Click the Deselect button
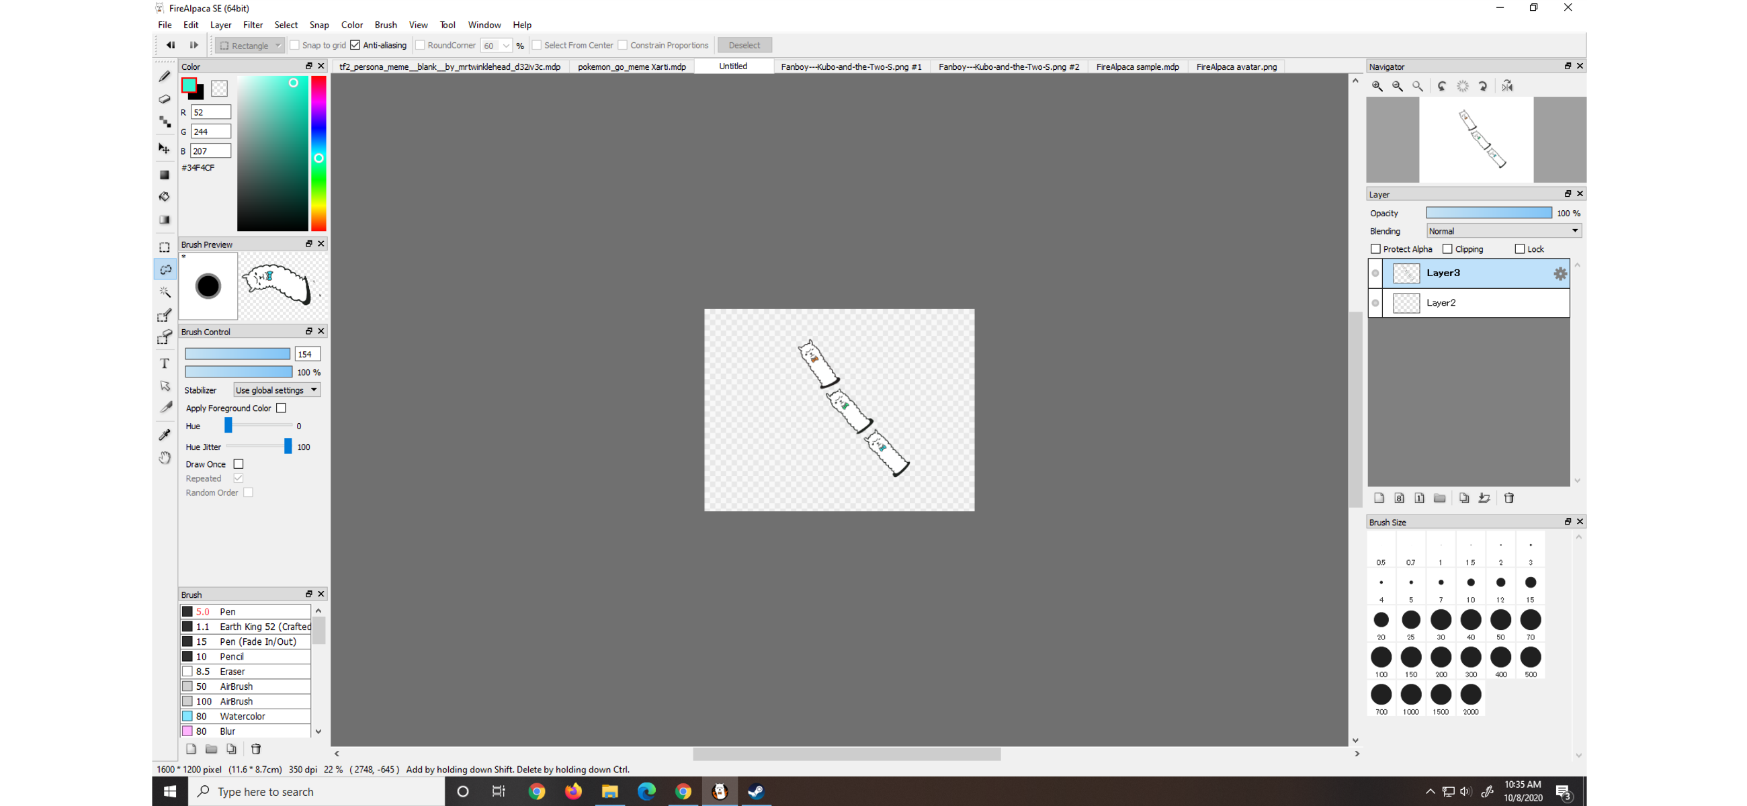 pos(743,46)
